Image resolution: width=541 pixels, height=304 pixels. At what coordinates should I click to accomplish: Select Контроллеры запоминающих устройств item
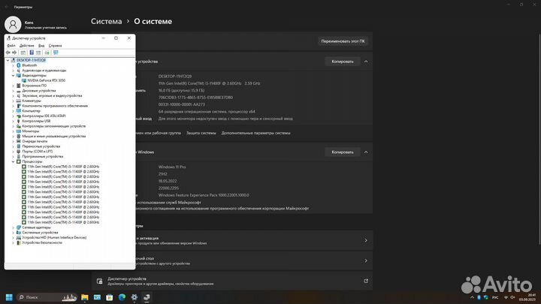pos(54,126)
